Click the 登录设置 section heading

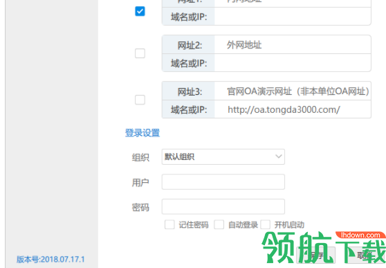tap(143, 133)
